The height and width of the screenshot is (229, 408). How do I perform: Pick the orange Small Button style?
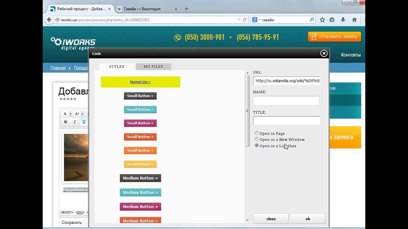[x=140, y=150]
